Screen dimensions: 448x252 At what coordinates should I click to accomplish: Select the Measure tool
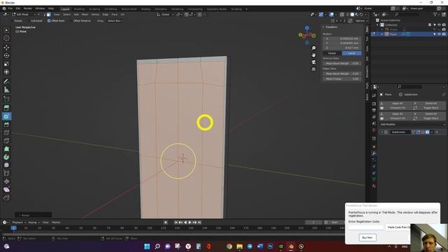point(6,90)
